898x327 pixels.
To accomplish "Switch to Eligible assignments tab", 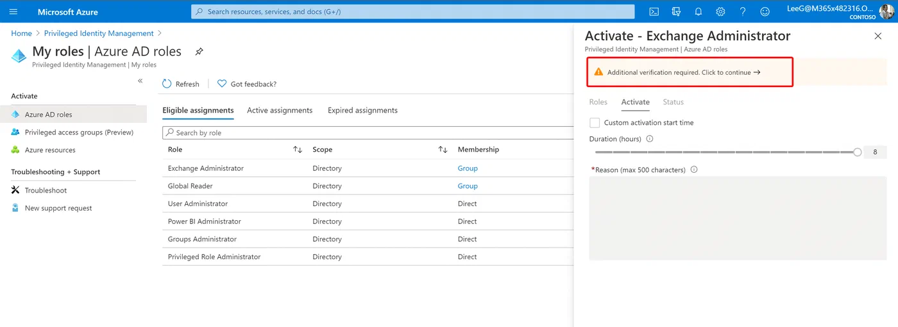I will tap(198, 110).
